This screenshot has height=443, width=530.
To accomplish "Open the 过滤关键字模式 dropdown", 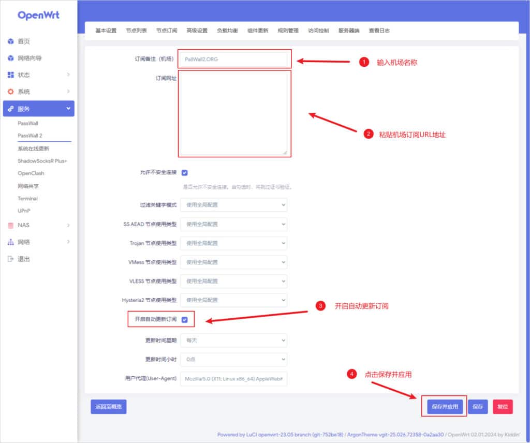I will click(233, 204).
